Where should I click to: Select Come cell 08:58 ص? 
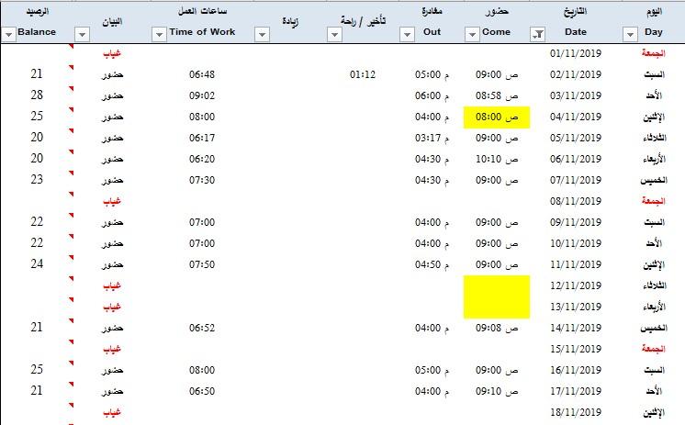[x=497, y=95]
